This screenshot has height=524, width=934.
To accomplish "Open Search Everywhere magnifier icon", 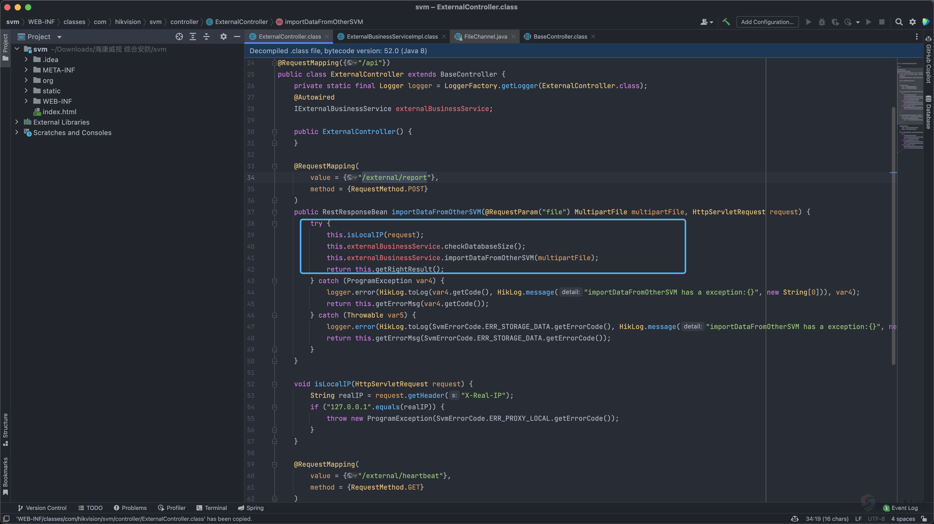I will click(899, 22).
